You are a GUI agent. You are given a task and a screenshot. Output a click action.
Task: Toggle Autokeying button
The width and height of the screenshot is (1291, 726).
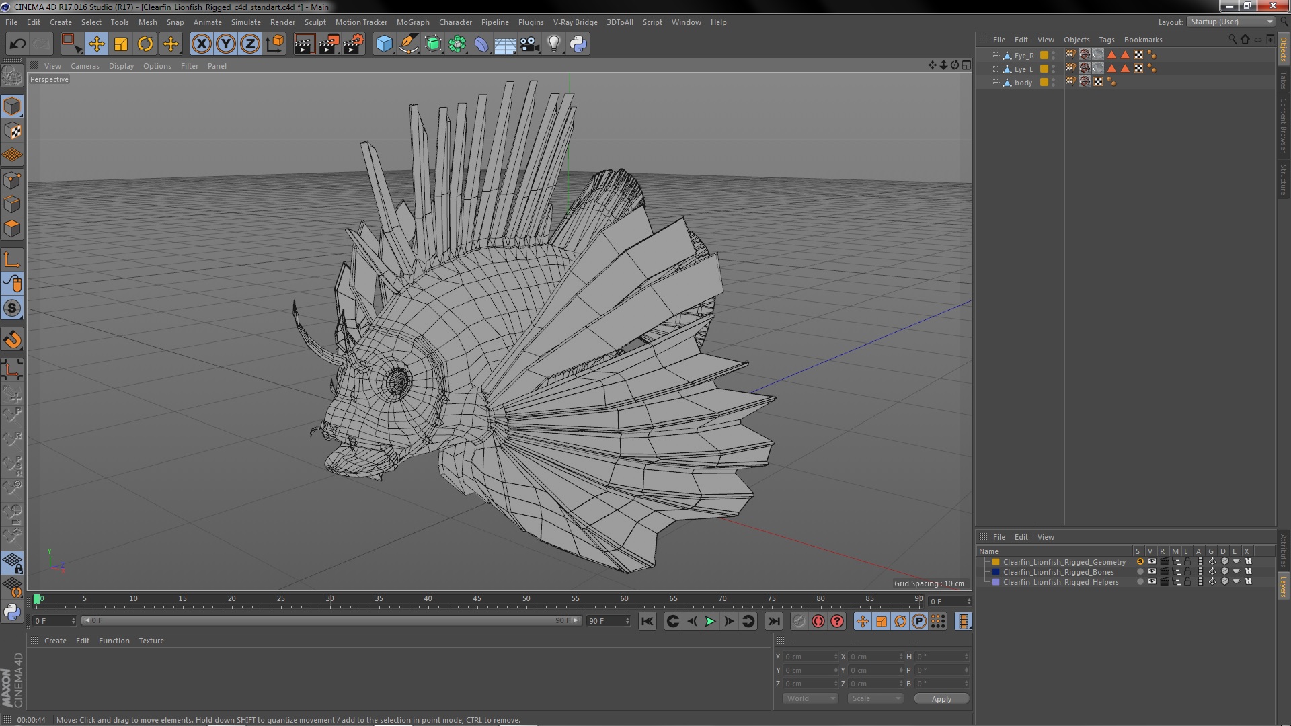click(x=818, y=622)
